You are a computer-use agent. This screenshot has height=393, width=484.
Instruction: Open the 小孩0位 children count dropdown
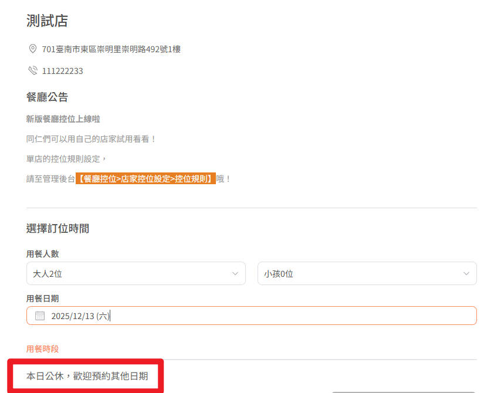point(367,273)
